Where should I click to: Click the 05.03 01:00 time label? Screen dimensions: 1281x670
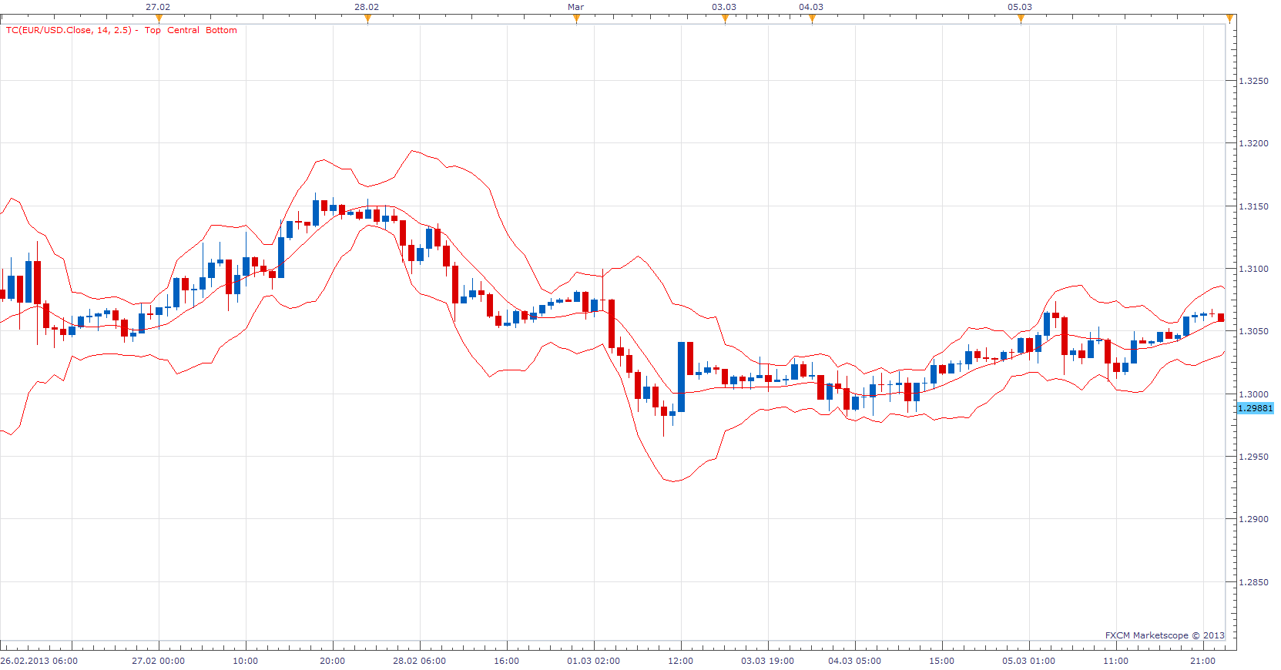coord(1028,661)
